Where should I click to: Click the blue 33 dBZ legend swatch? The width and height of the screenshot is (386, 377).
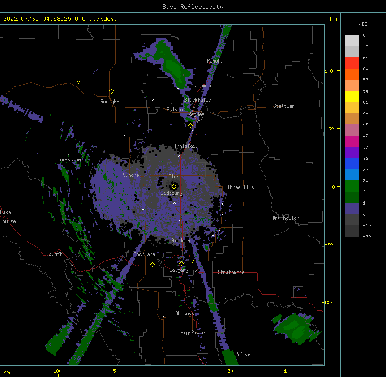pyautogui.click(x=352, y=163)
